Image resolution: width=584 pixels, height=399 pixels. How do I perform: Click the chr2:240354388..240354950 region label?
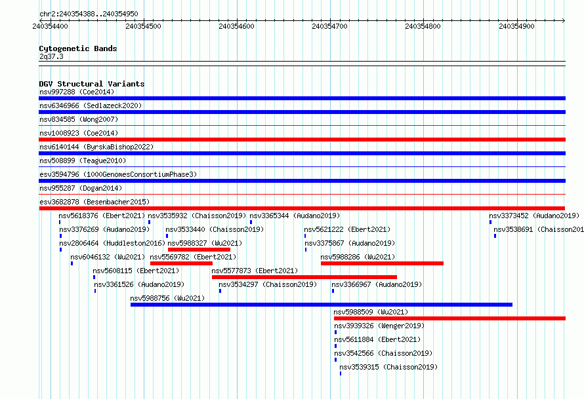(89, 14)
